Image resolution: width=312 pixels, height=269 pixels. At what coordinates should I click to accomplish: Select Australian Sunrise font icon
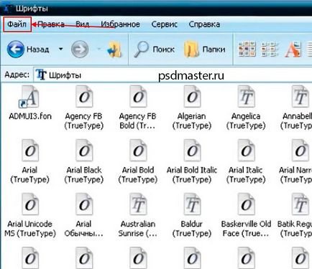click(138, 204)
